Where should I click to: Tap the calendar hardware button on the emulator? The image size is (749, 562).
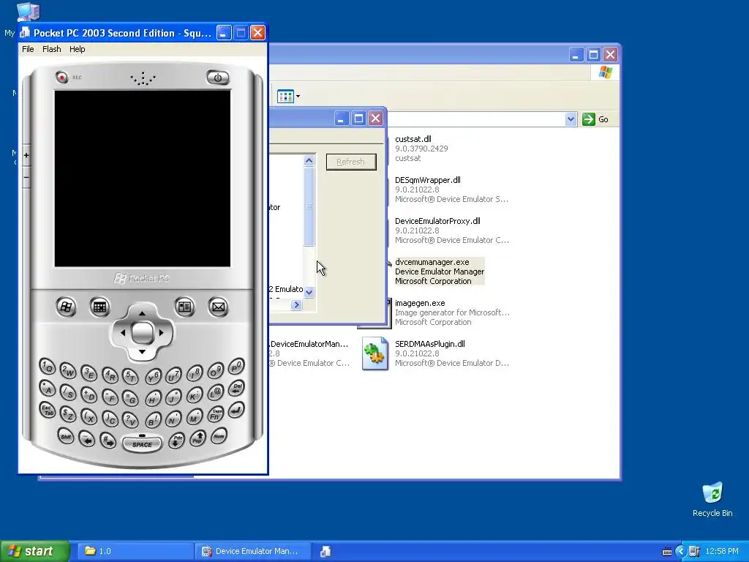pyautogui.click(x=99, y=307)
